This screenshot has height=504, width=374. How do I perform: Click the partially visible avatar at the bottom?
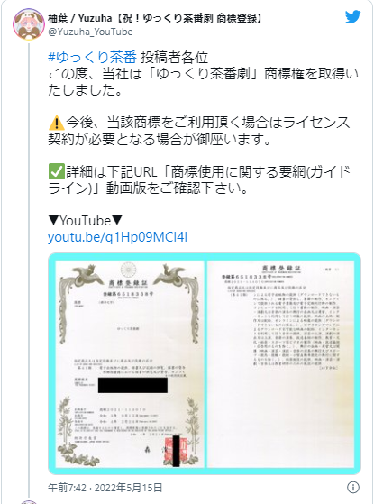pos(28,502)
